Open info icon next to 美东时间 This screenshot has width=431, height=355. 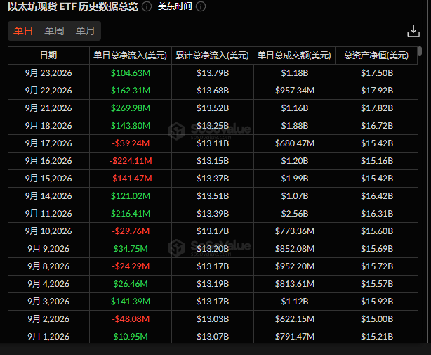pos(201,6)
